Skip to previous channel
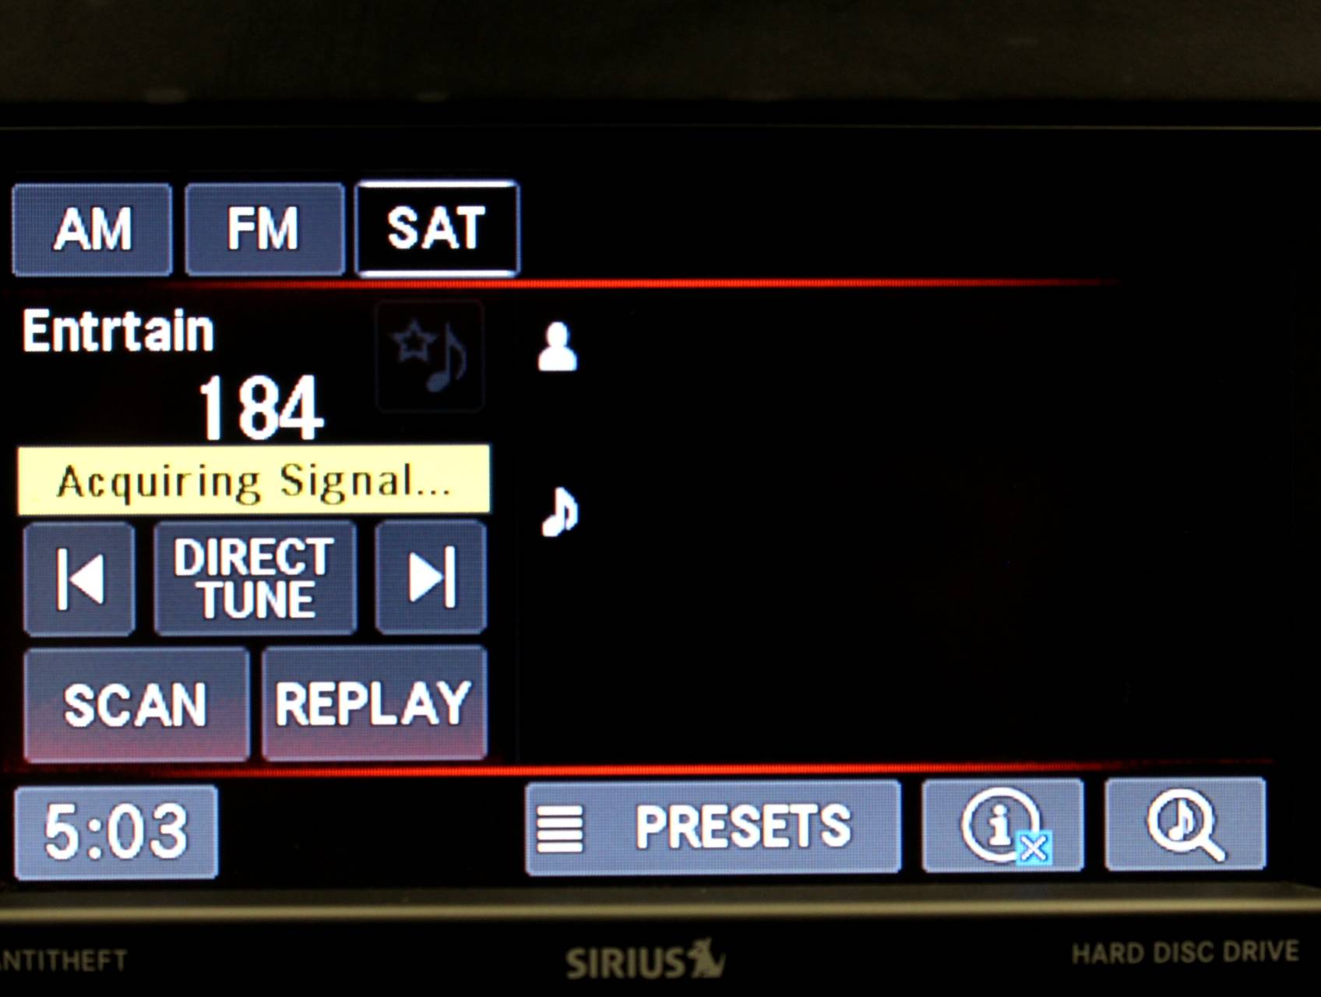 (x=79, y=579)
